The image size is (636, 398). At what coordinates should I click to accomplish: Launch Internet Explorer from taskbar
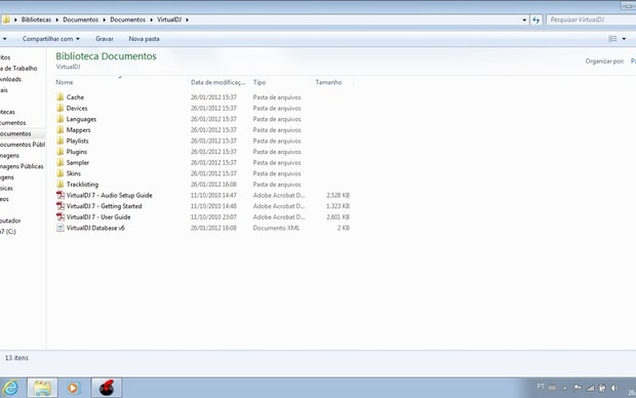click(11, 388)
